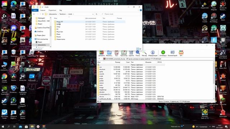Open Google Chrome desktop shortcut
The height and width of the screenshot is (129, 230).
coord(4,78)
